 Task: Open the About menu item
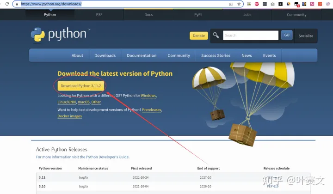tap(77, 55)
